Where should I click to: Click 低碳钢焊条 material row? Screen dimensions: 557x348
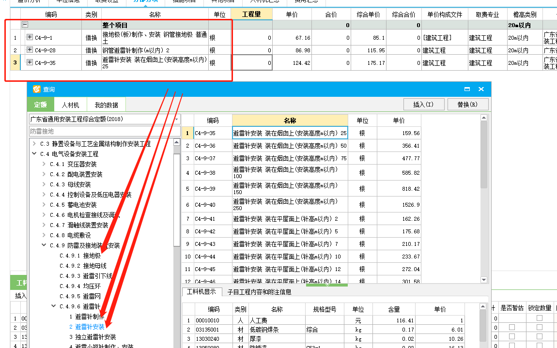pyautogui.click(x=323, y=330)
